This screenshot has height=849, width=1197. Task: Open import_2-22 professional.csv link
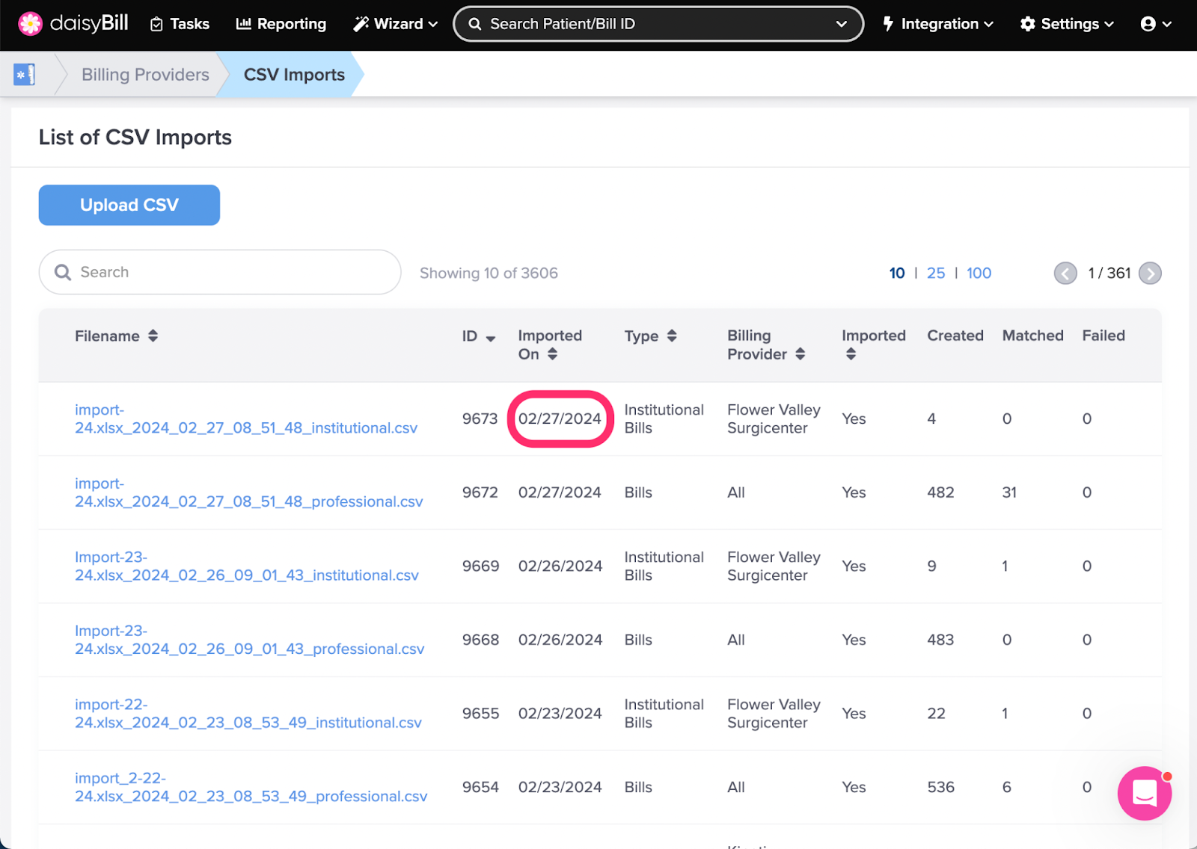click(x=251, y=787)
